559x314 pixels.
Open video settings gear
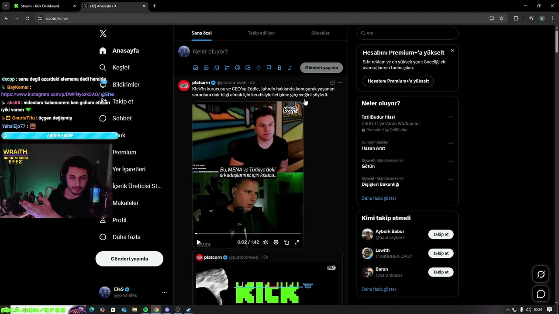pos(276,242)
